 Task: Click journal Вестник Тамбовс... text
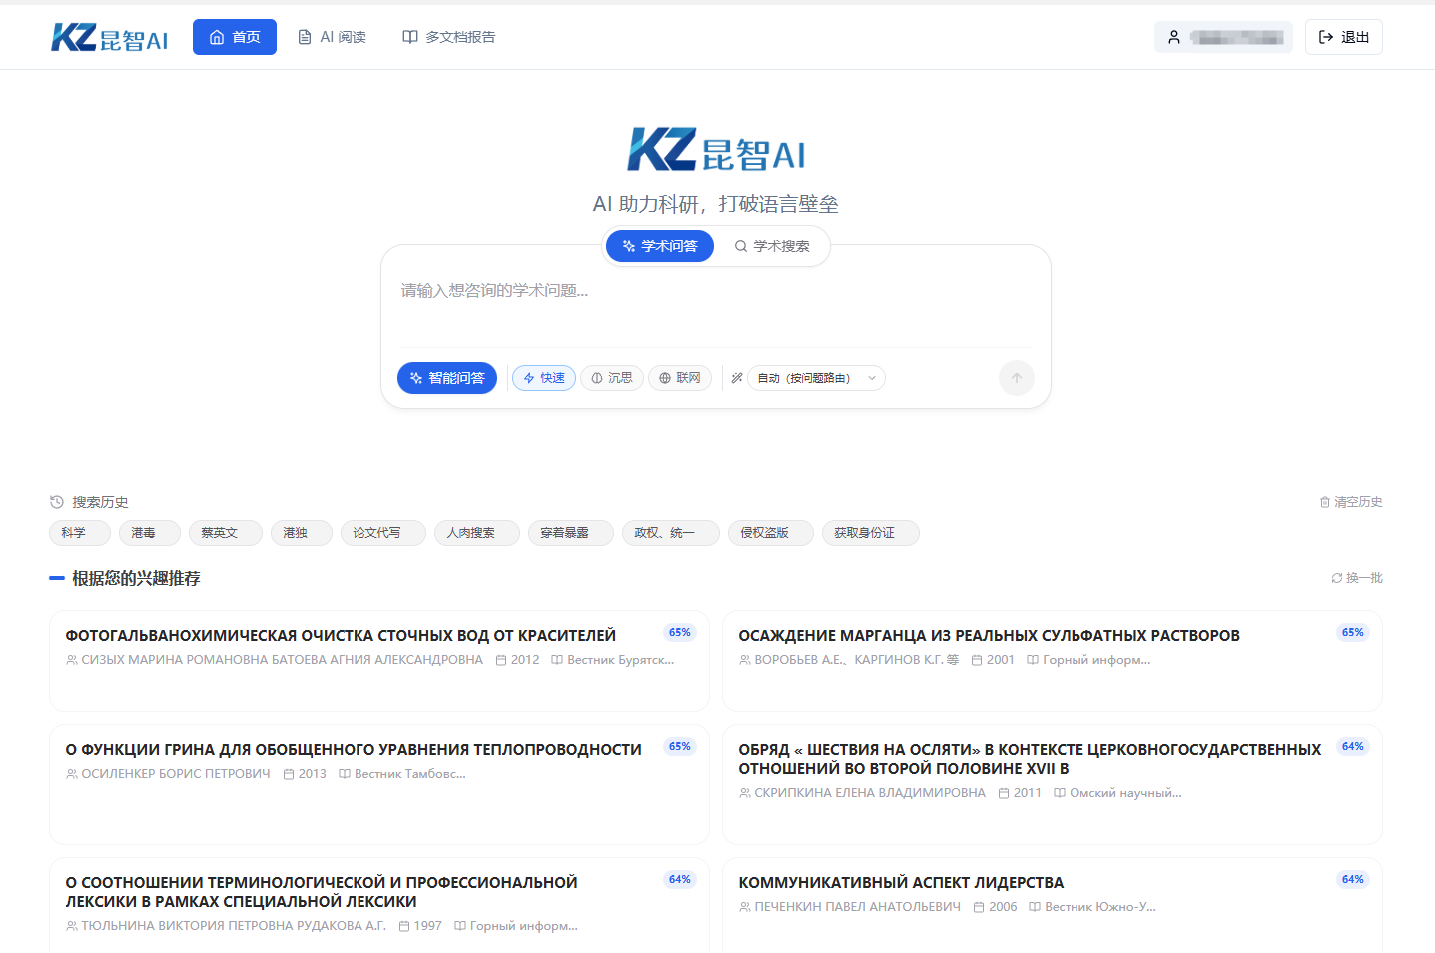point(409,774)
